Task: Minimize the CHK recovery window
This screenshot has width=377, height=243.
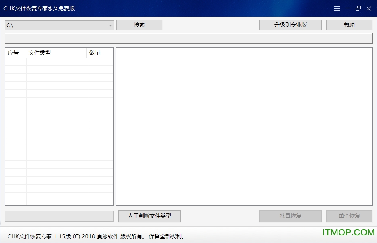Action: [348, 8]
